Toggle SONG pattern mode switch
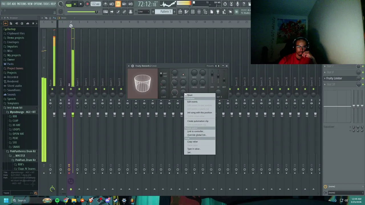Screen dimensions: 365x205 pyautogui.click(x=69, y=4)
